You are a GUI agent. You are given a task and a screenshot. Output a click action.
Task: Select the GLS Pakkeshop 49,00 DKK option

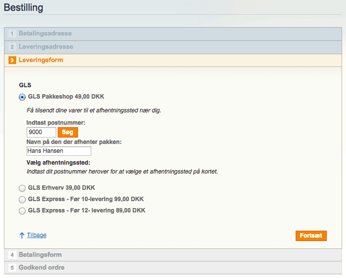(22, 97)
